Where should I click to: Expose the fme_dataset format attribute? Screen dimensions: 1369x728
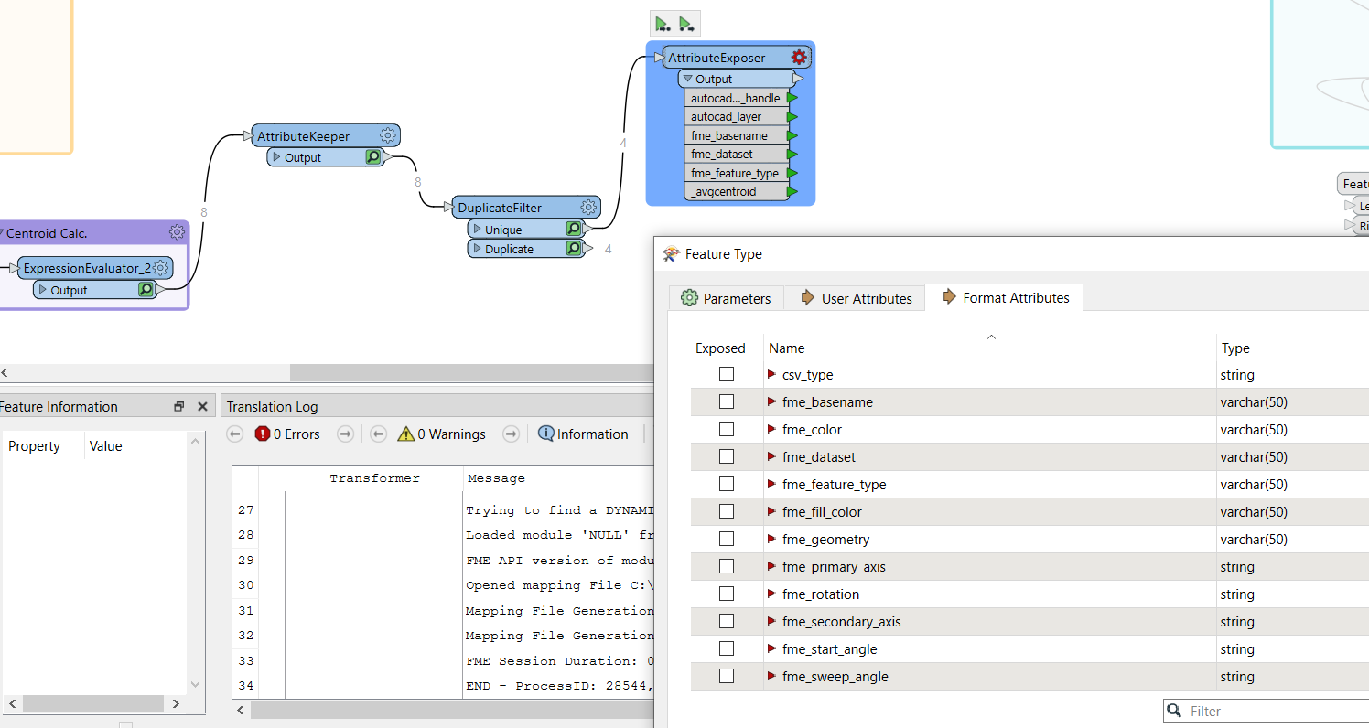pyautogui.click(x=727, y=456)
